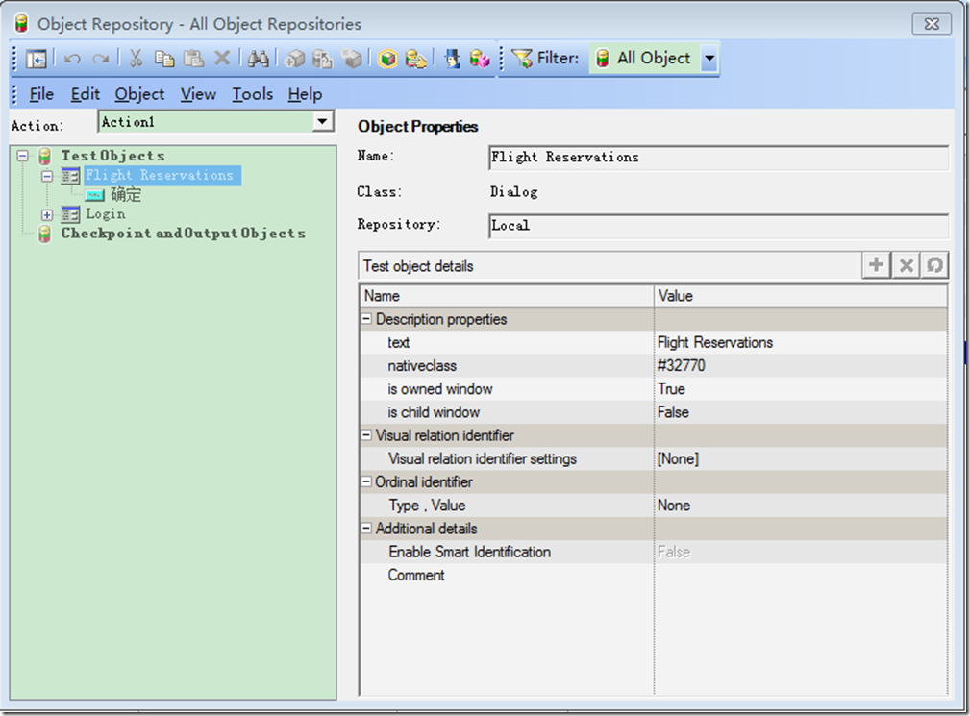970x716 pixels.
Task: Click Update from Application icon
Action: pyautogui.click(x=322, y=58)
